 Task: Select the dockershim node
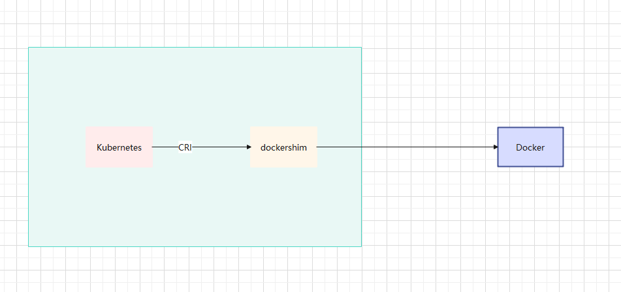(x=283, y=147)
